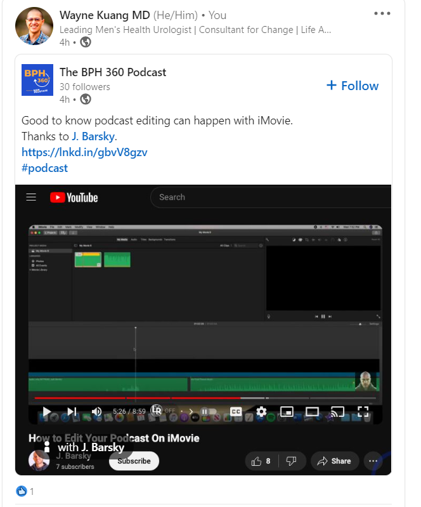
Task: Open the J. Barsky mention link
Action: pyautogui.click(x=93, y=136)
